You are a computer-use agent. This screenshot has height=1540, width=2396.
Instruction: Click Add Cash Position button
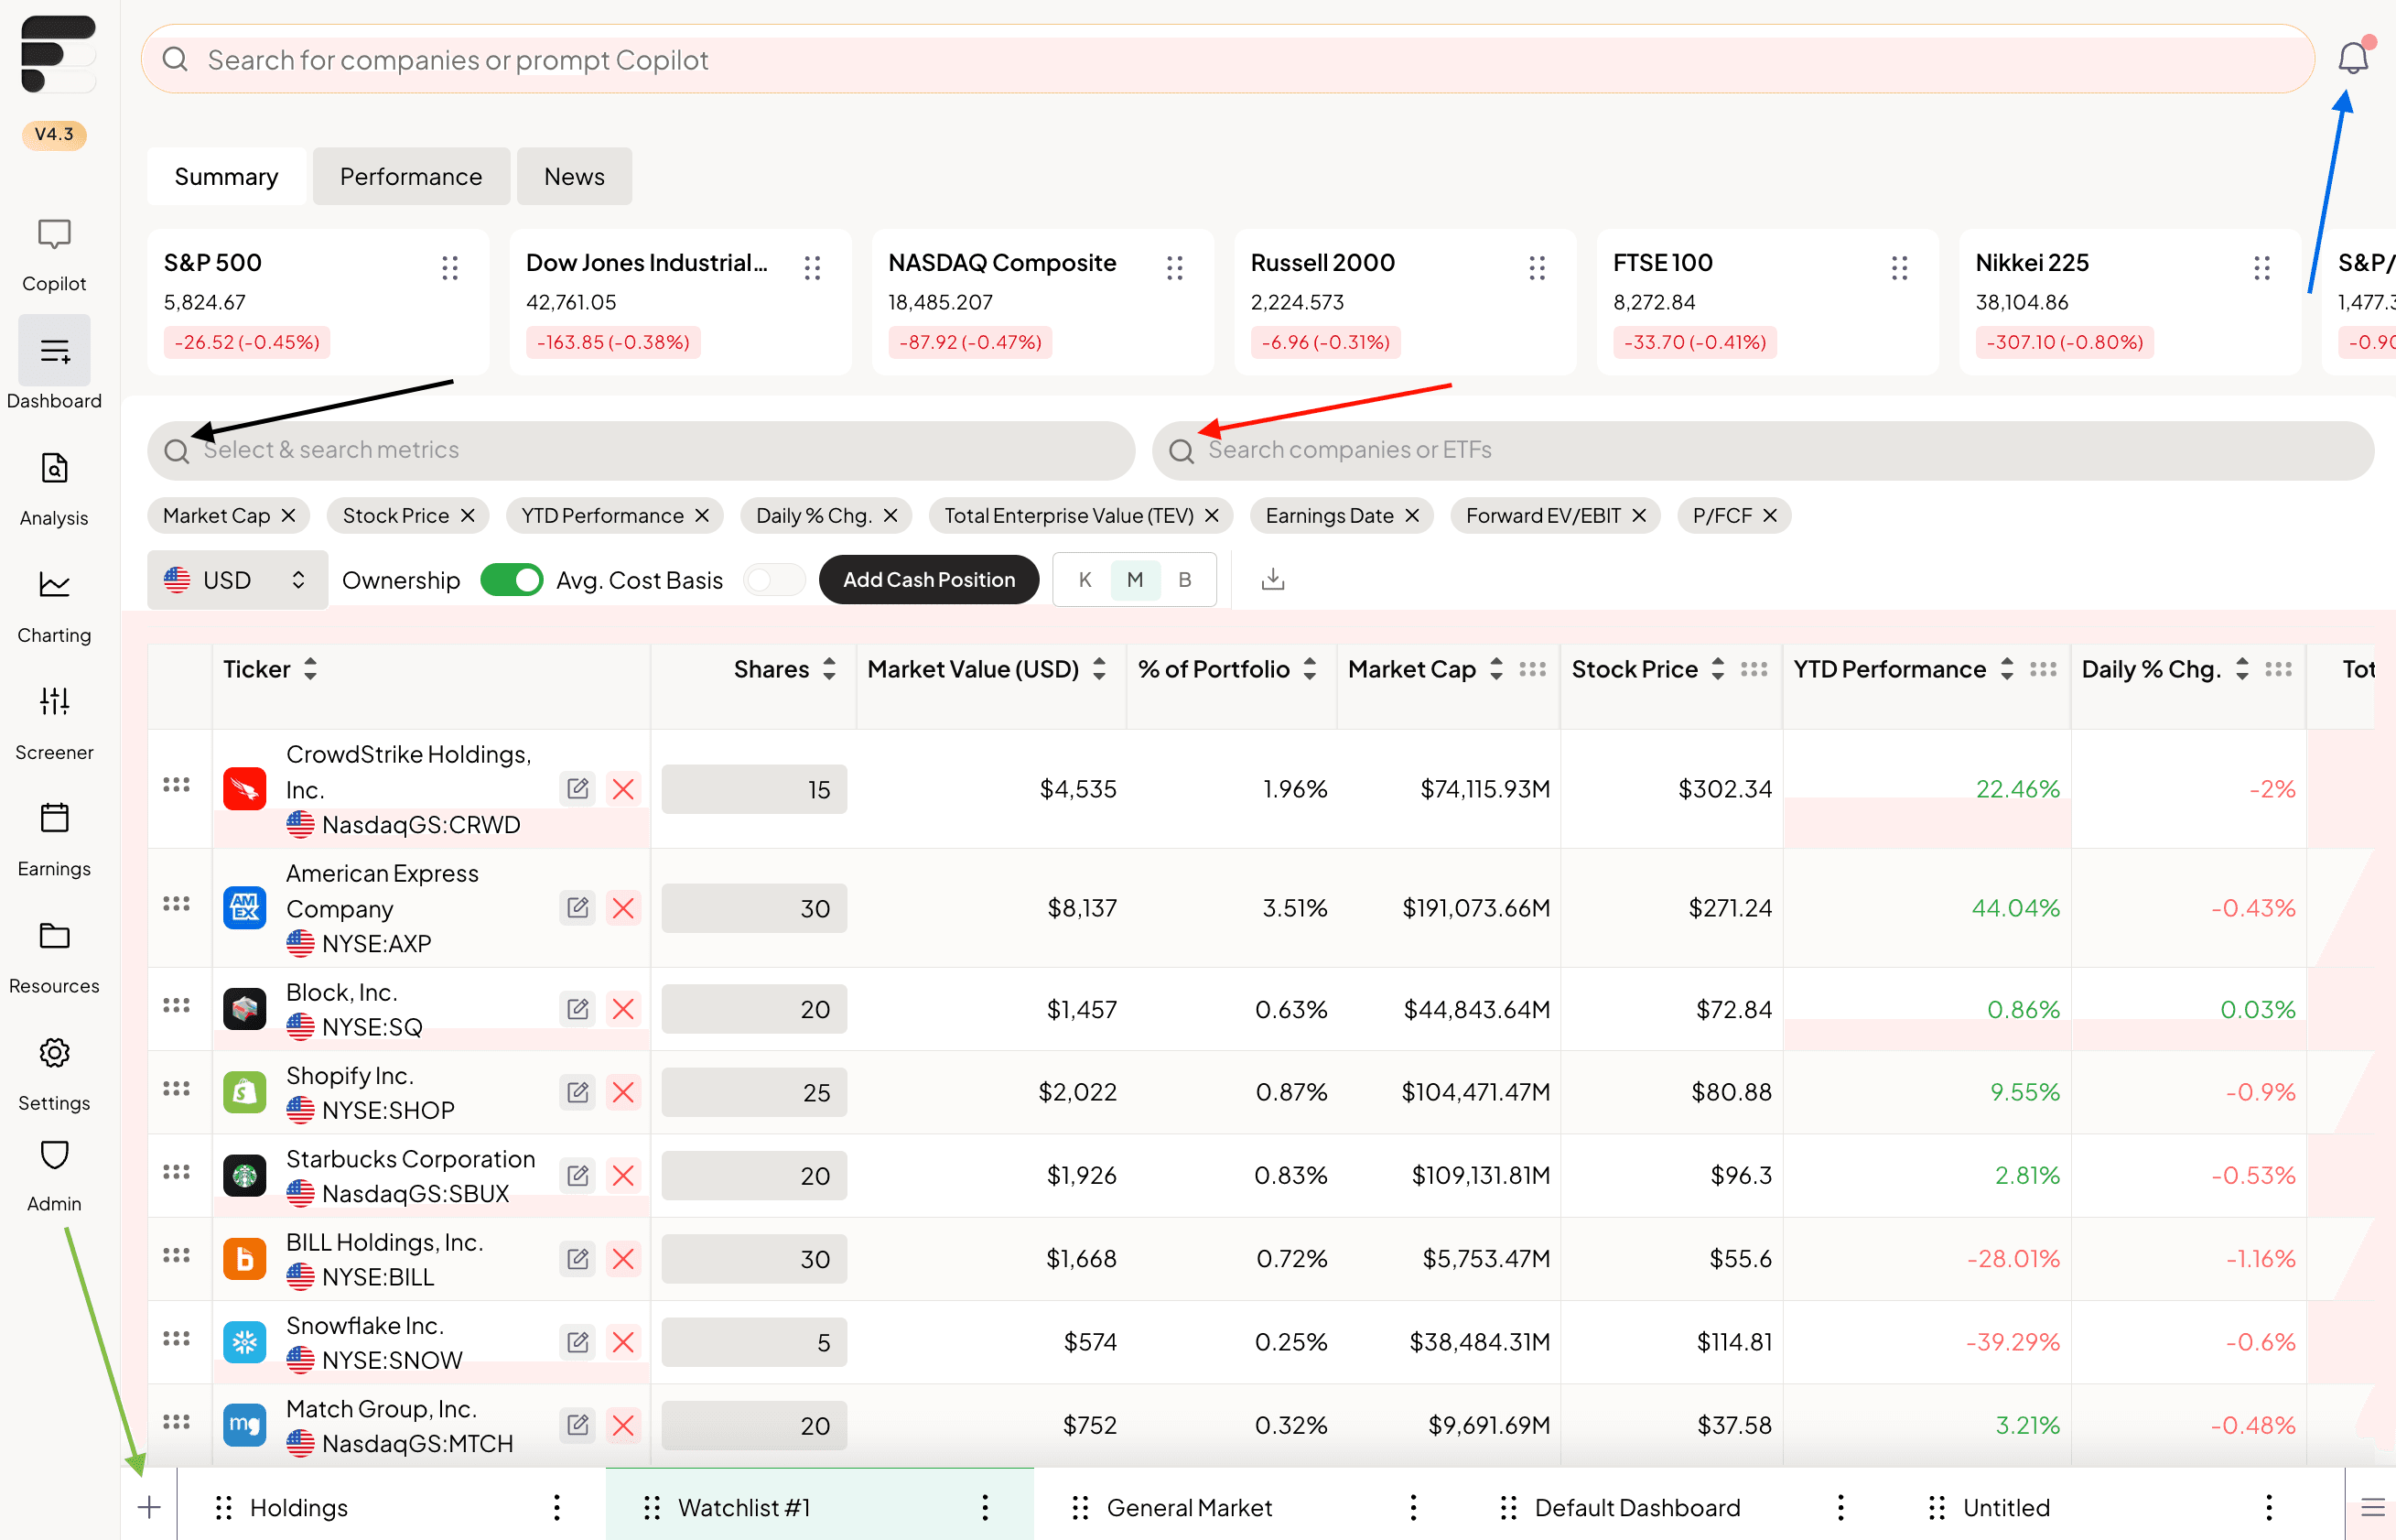coord(929,579)
